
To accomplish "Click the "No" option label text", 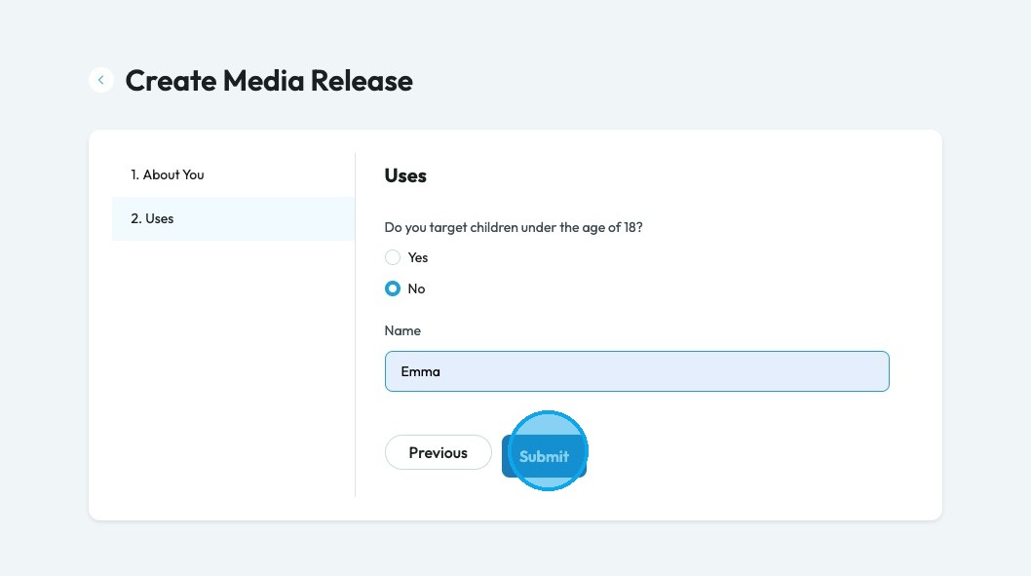I will [x=416, y=288].
